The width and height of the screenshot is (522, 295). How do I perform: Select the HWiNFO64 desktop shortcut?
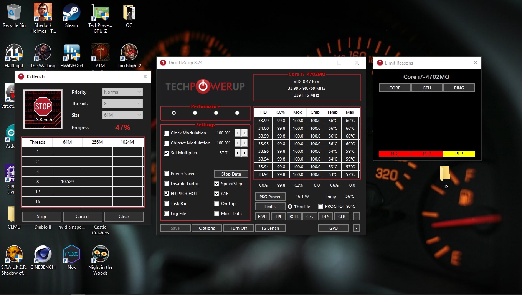(71, 56)
